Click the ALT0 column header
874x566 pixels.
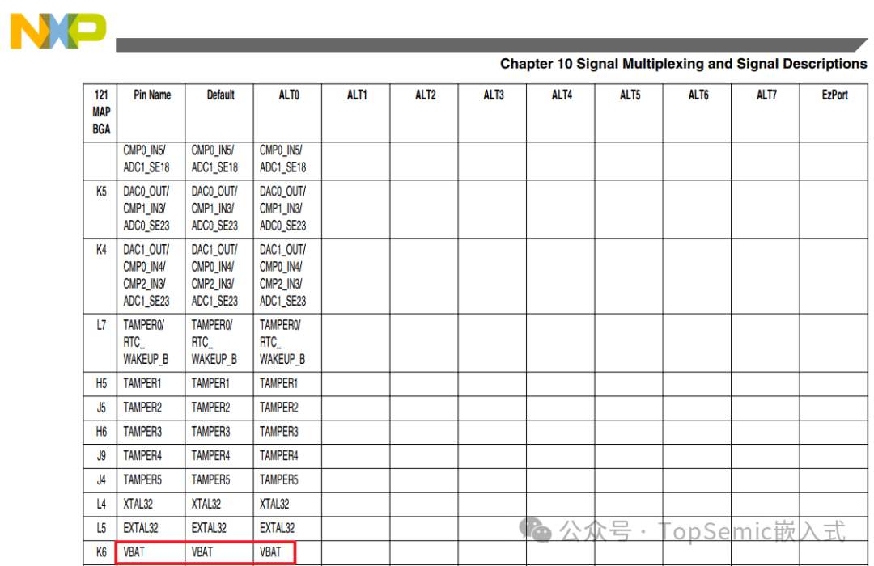(x=288, y=95)
